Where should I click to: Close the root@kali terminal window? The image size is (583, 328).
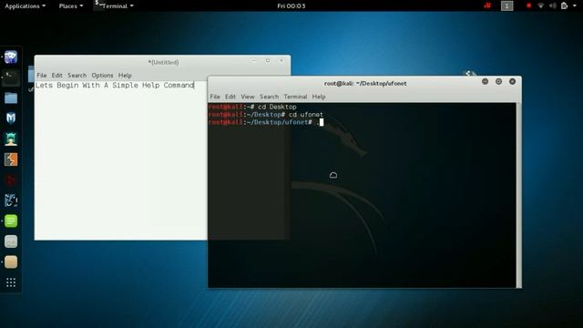point(512,81)
